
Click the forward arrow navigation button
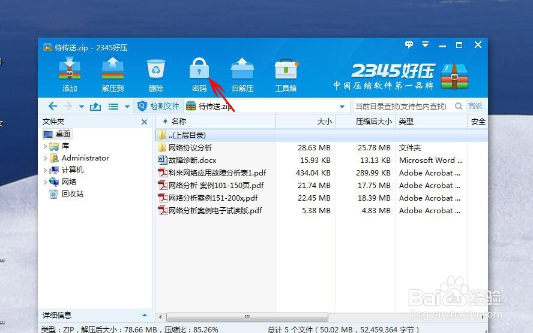coord(68,107)
